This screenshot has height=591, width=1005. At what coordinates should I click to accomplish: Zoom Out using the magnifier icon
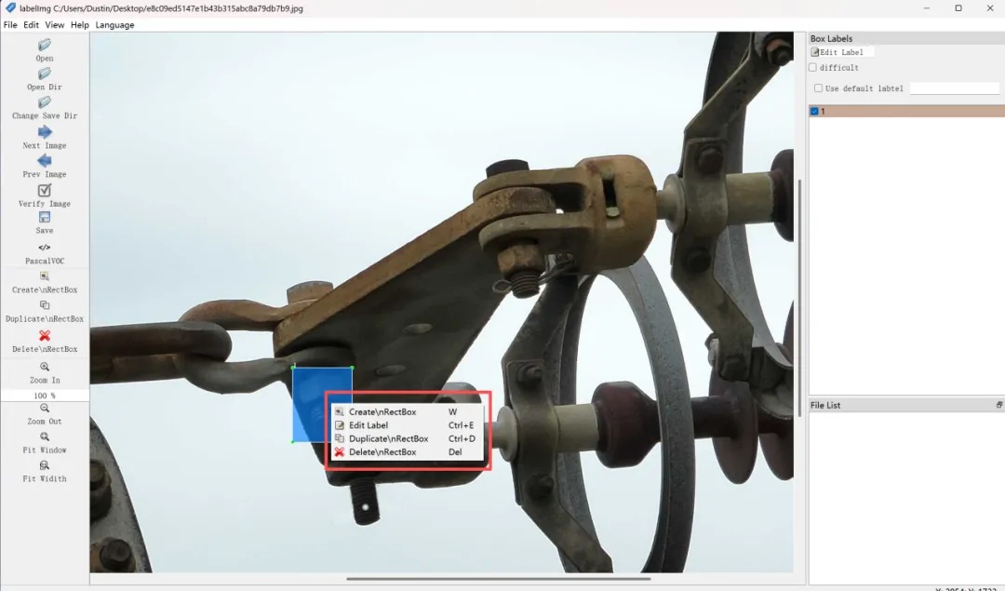(45, 409)
